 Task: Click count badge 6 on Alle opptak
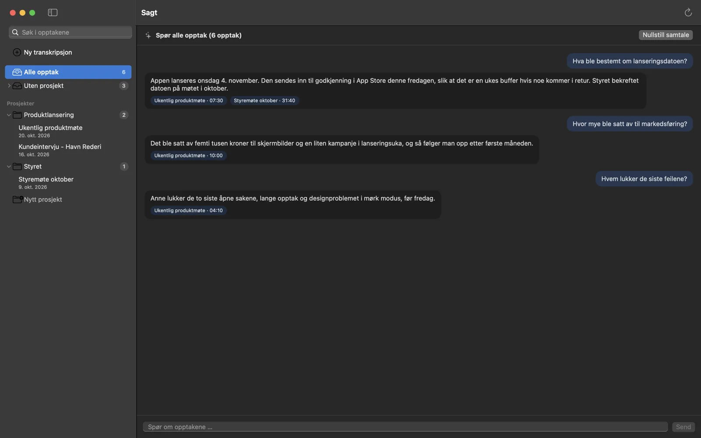pos(124,72)
